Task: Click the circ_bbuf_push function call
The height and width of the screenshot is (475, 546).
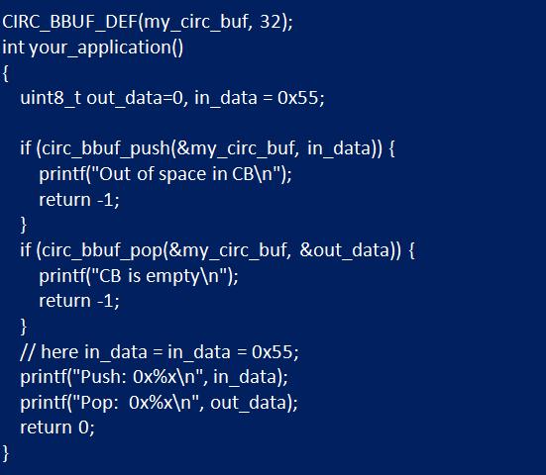Action: click(x=106, y=148)
